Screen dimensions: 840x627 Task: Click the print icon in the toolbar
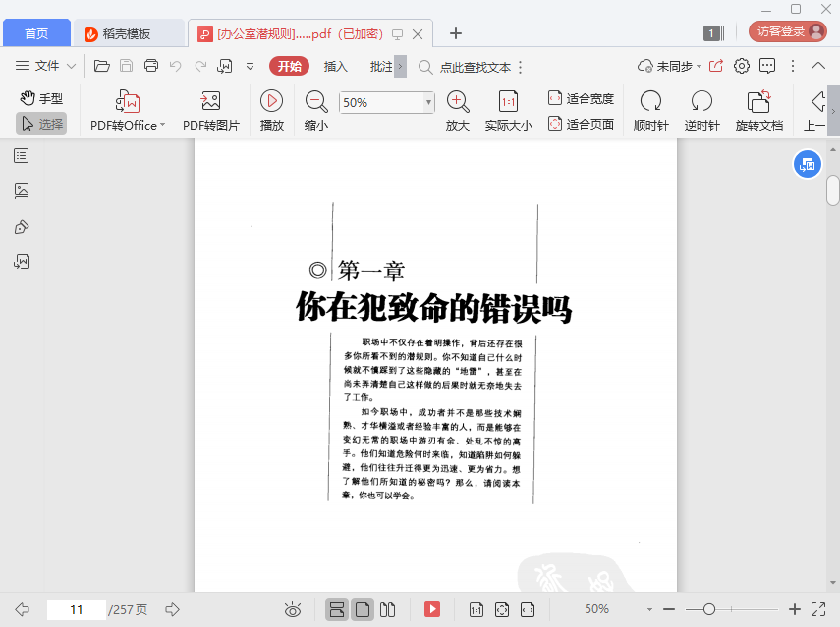tap(151, 66)
